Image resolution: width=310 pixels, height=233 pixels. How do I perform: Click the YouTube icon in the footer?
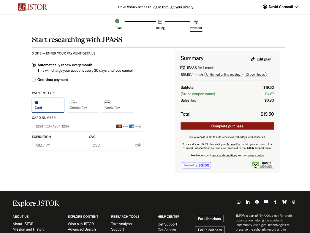pyautogui.click(x=266, y=202)
